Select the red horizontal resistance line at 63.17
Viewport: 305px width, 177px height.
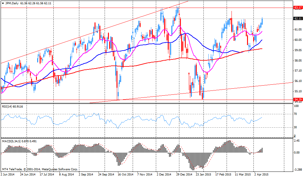pos(147,8)
